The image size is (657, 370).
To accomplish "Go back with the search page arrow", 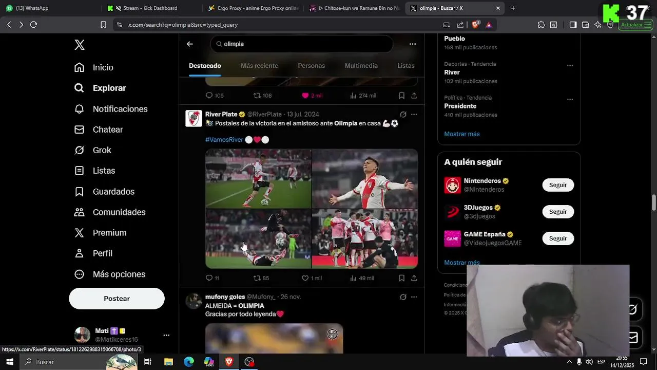I will tap(190, 44).
